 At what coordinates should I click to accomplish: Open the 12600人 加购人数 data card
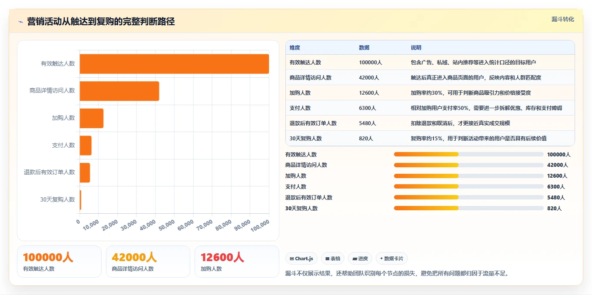(x=237, y=262)
